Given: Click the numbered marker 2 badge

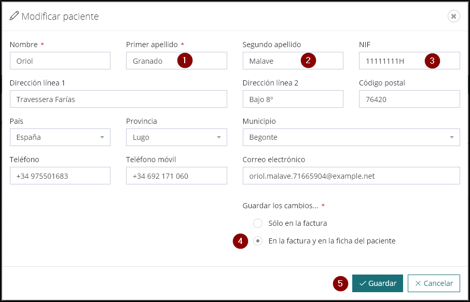Looking at the screenshot, I should [x=308, y=60].
